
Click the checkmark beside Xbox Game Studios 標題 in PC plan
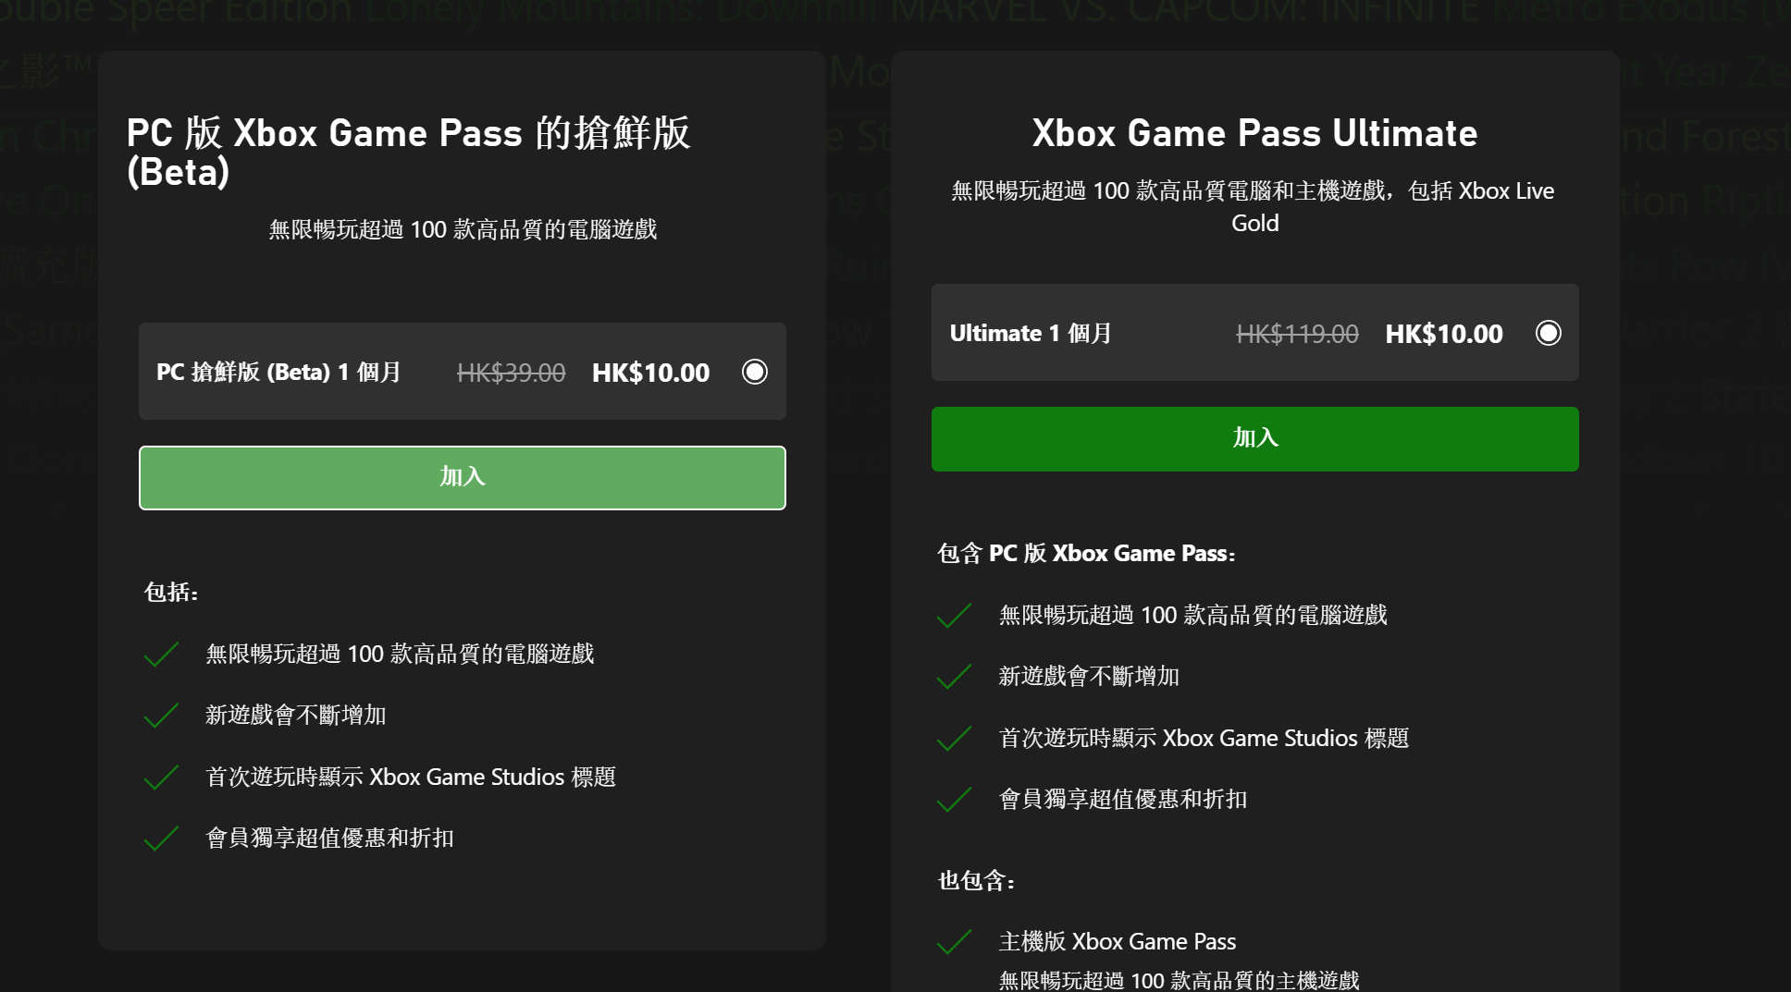160,778
